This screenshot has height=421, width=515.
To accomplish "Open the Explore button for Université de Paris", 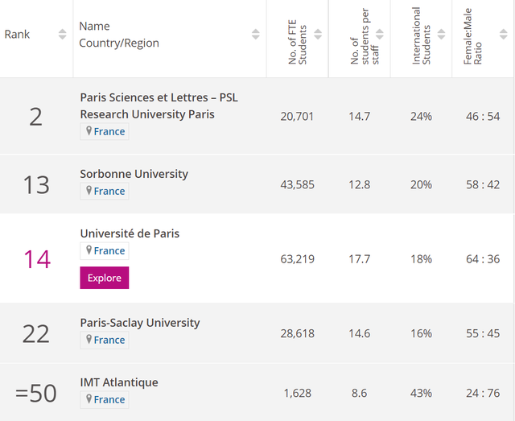I will click(104, 278).
